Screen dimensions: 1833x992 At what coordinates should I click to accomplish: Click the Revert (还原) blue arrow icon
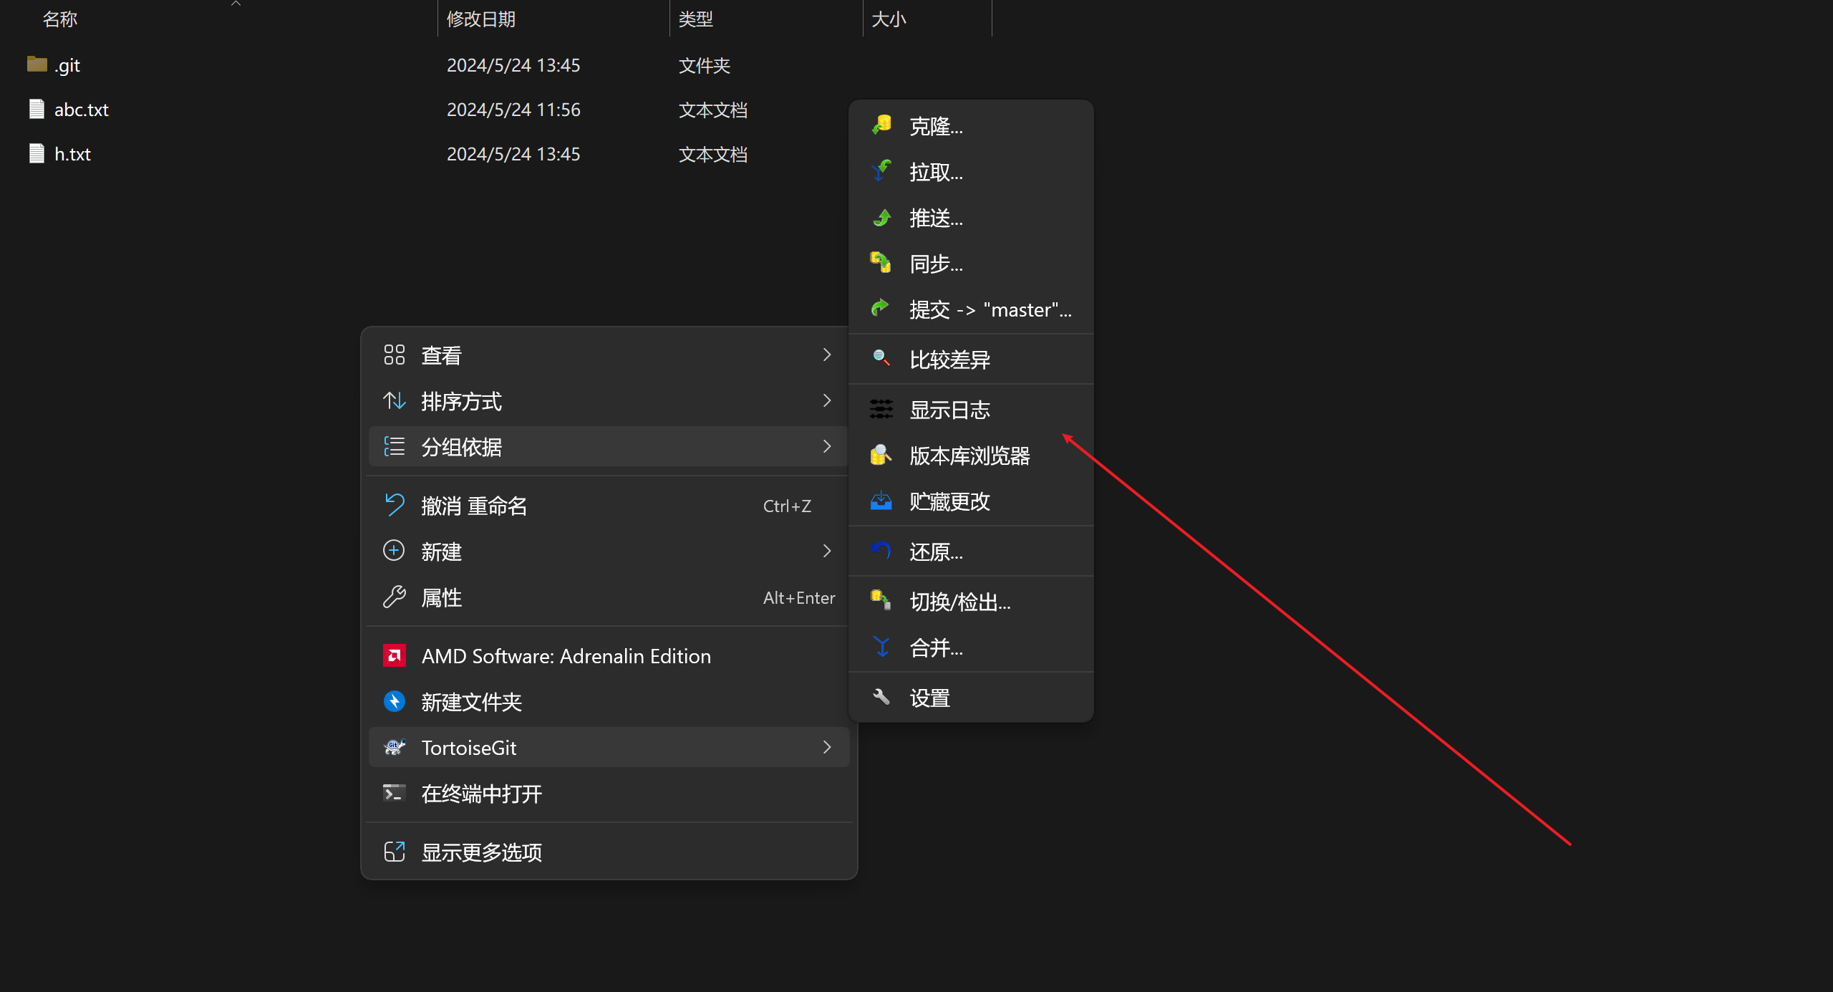click(881, 551)
